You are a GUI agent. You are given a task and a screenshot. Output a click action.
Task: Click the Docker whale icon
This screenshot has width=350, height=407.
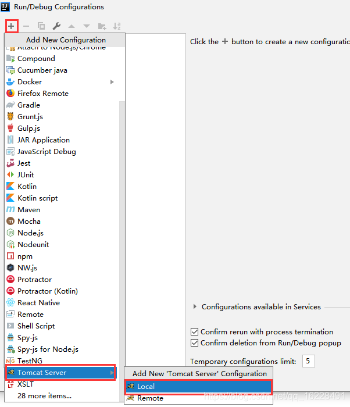click(x=10, y=82)
